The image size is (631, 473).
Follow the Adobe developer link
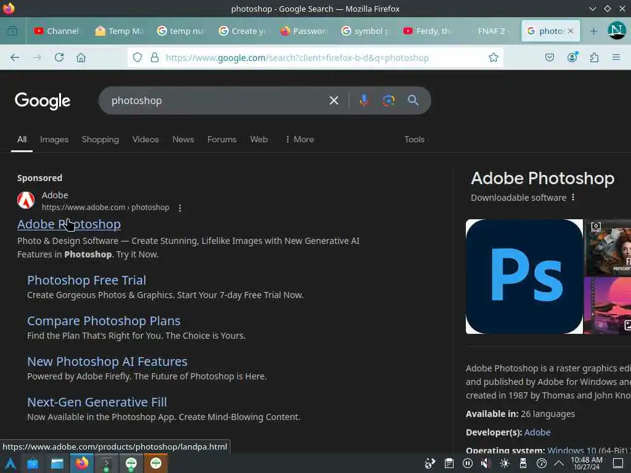[x=537, y=432]
